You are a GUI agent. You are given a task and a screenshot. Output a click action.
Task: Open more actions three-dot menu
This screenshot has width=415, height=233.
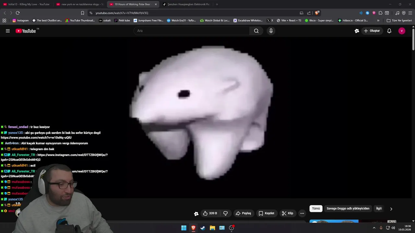[302, 213]
